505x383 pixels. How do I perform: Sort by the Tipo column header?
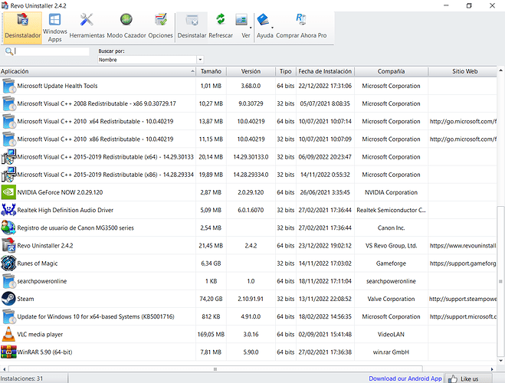[x=286, y=71]
